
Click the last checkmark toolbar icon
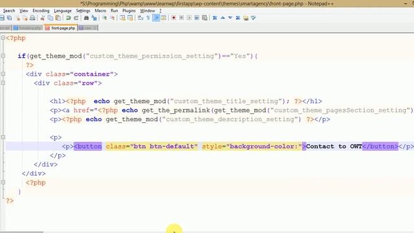(254, 18)
